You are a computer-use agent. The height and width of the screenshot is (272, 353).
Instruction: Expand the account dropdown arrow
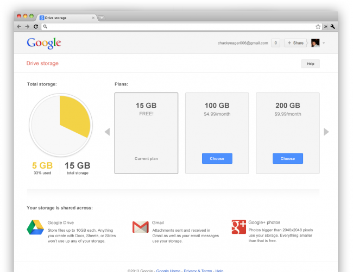coord(324,43)
